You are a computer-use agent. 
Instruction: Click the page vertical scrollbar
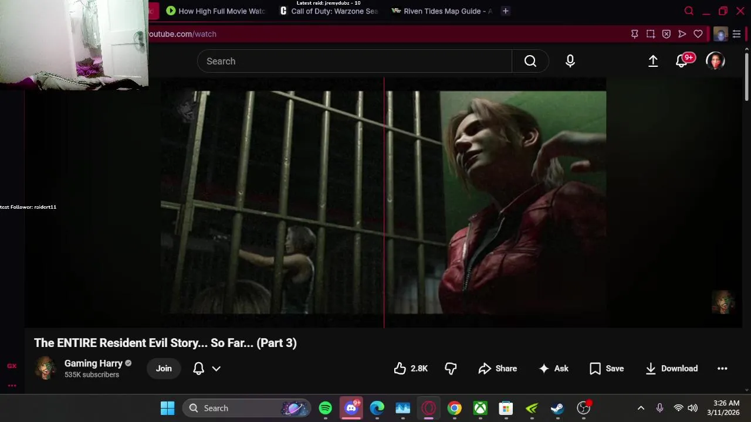click(x=747, y=76)
